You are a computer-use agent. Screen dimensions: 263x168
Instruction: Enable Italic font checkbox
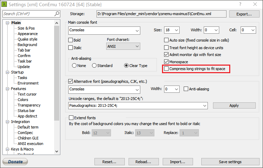[x=70, y=48]
